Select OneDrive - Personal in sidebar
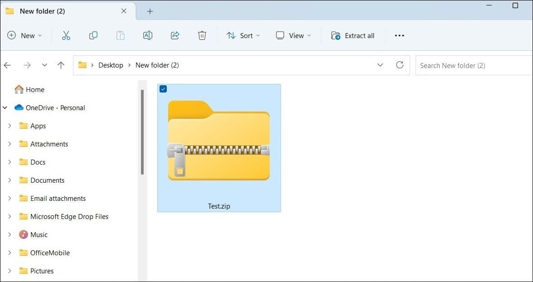 point(50,107)
